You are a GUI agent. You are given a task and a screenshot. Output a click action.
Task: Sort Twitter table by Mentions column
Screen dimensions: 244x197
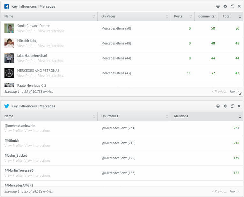click(206, 116)
